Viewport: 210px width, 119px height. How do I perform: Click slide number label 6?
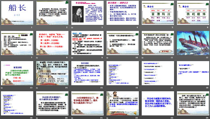click(x=208, y=27)
